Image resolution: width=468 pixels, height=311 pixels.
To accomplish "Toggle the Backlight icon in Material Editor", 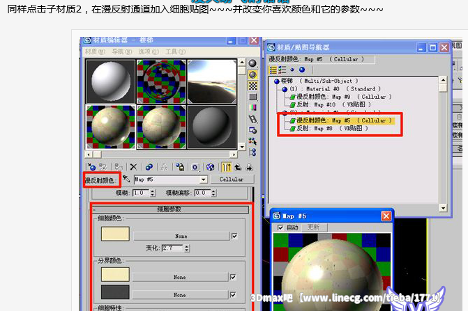I will point(252,74).
